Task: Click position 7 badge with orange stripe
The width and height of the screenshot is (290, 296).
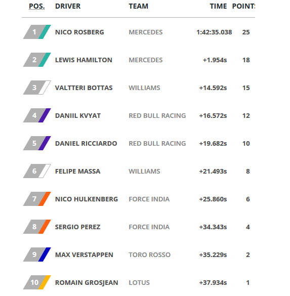Action: [37, 199]
